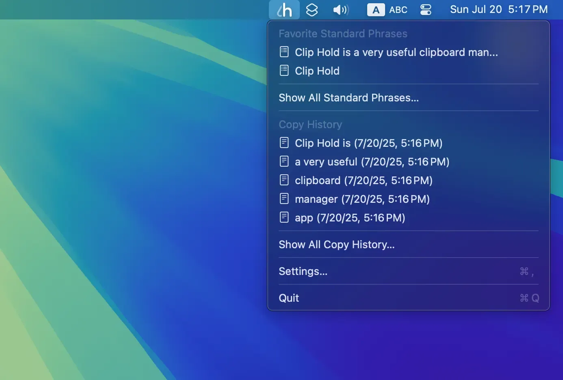Pick the 'manager' copy history item
Viewport: 563px width, 380px height.
point(409,199)
